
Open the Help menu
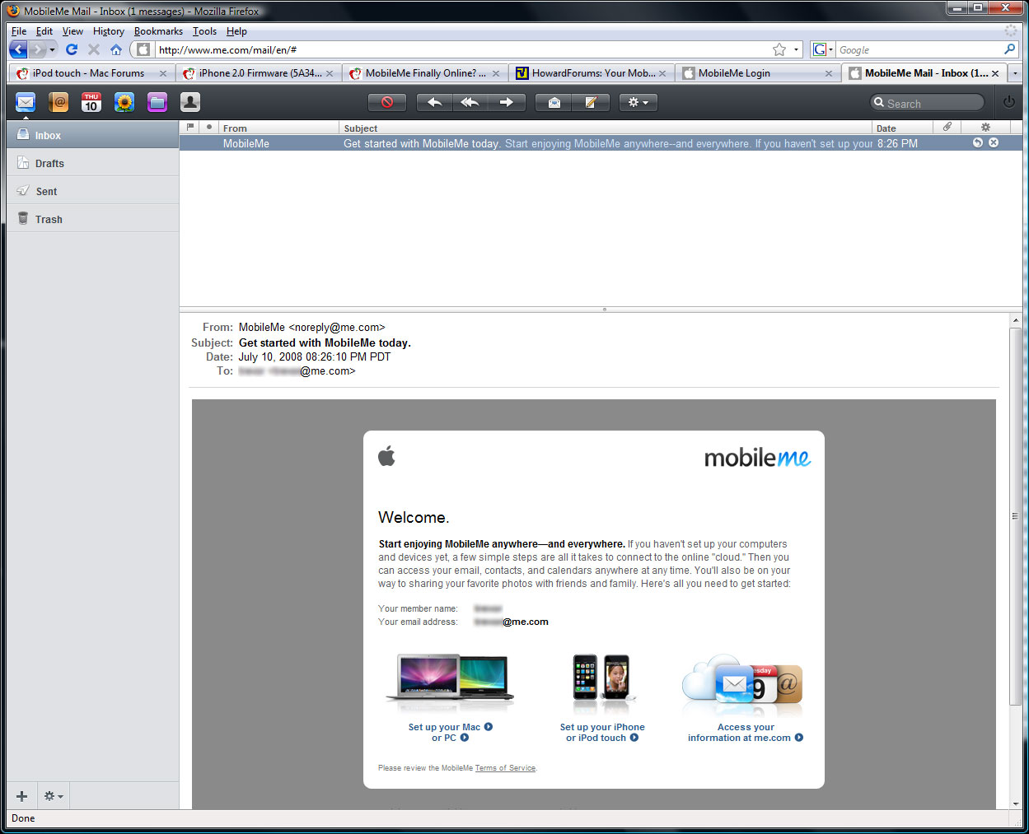(236, 31)
